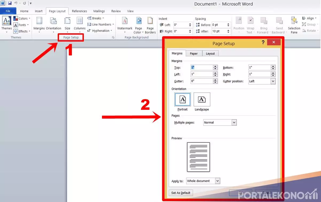Open the Columns ribbon button
The height and width of the screenshot is (202, 321).
[80, 25]
